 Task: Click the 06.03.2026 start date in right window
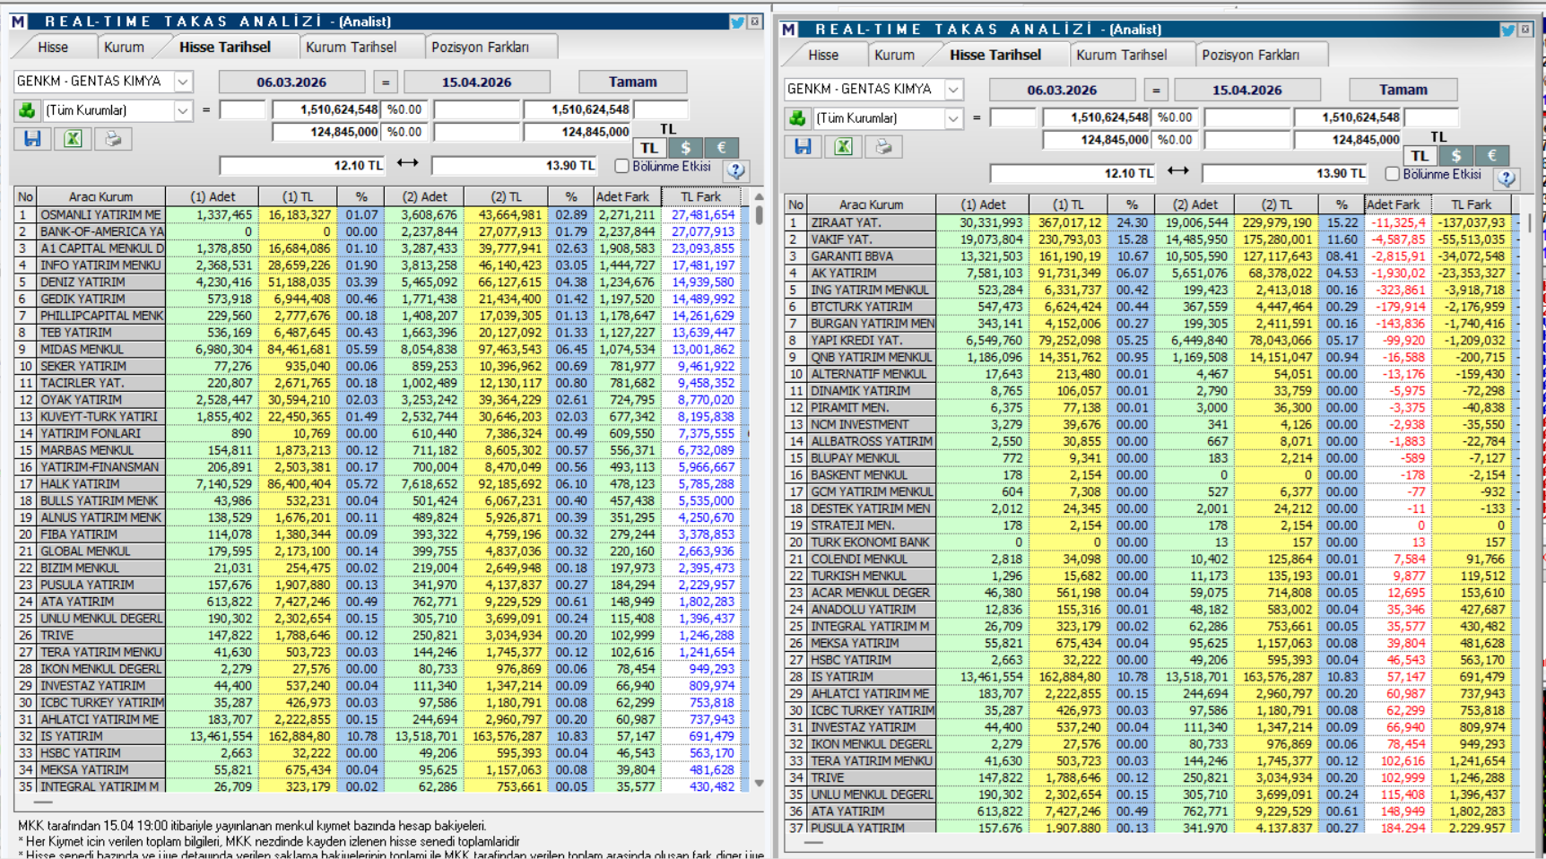coord(1062,90)
